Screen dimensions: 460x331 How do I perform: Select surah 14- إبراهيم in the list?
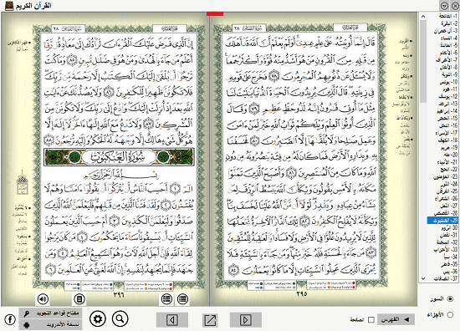(447, 111)
